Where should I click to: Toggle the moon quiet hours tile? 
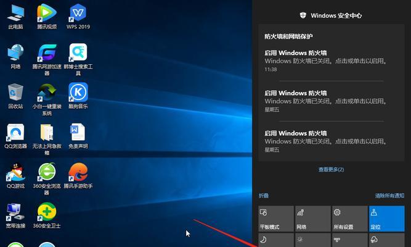(x=276, y=240)
